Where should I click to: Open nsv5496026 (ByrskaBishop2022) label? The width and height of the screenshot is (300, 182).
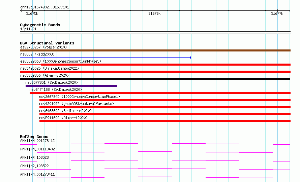click(50, 68)
